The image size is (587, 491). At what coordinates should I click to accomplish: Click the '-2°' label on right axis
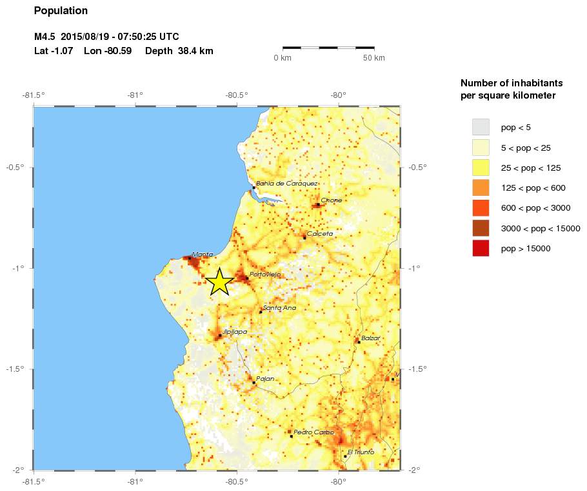click(x=414, y=470)
